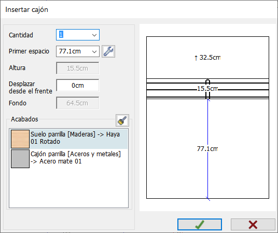Select the Haya 01 wood swatch
278x233 pixels.
[20, 139]
